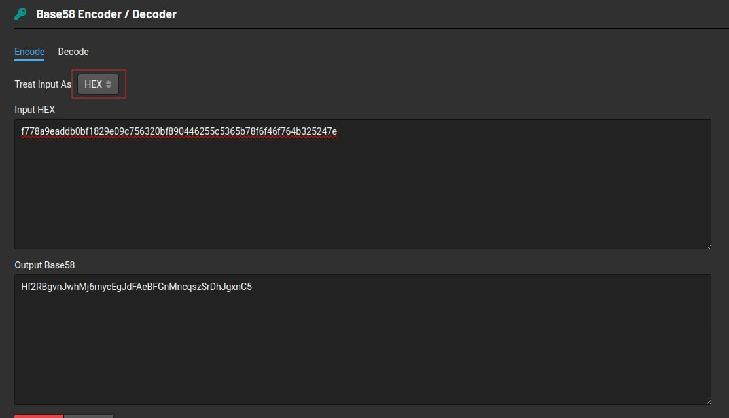This screenshot has width=729, height=418.
Task: Click the red button below the output
Action: tap(38, 416)
